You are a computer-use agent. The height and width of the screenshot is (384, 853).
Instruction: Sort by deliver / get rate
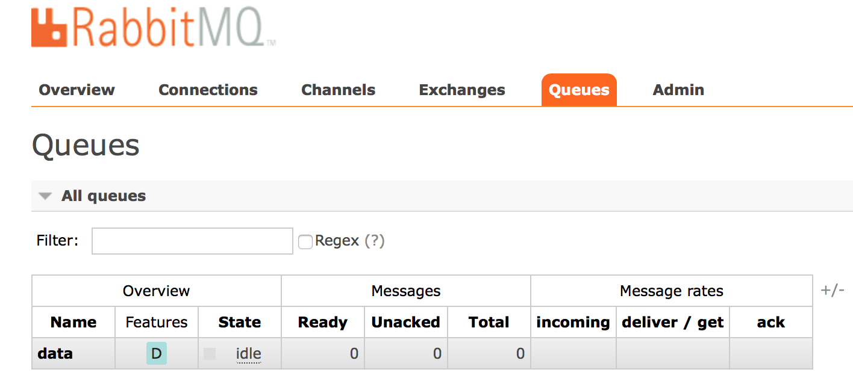tap(673, 323)
